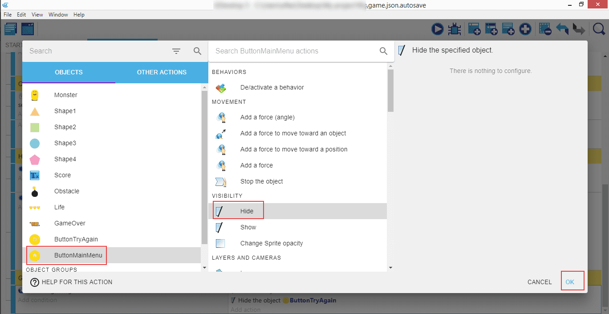Open the object list filter icon
The height and width of the screenshot is (314, 609).
pyautogui.click(x=176, y=51)
